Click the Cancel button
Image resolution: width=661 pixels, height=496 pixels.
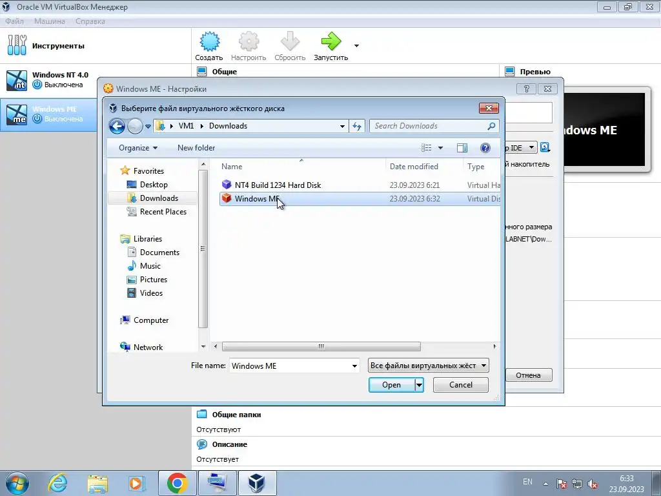pos(461,385)
